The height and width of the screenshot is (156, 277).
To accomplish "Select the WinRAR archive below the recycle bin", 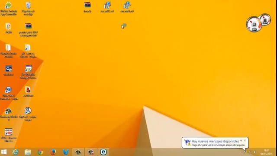I will point(28,29).
